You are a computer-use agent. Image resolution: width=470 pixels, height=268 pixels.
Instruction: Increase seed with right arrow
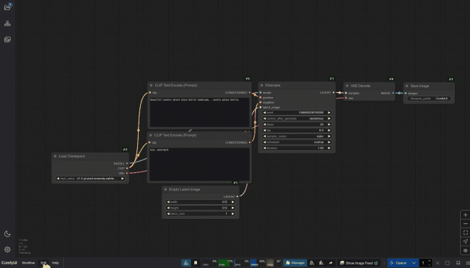tap(329, 113)
